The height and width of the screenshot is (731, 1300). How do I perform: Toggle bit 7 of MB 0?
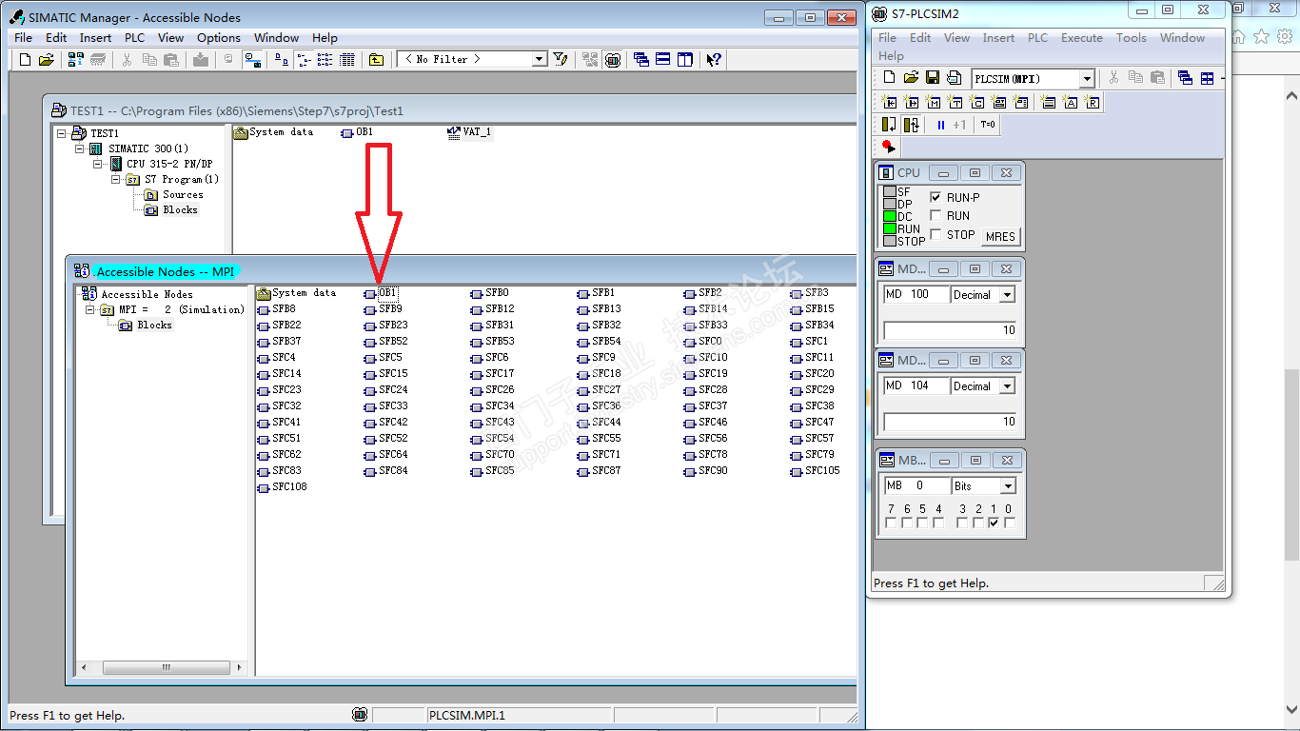coord(891,524)
